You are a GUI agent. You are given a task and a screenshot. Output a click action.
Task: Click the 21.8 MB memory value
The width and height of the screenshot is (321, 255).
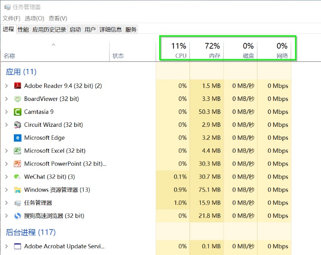pyautogui.click(x=210, y=216)
